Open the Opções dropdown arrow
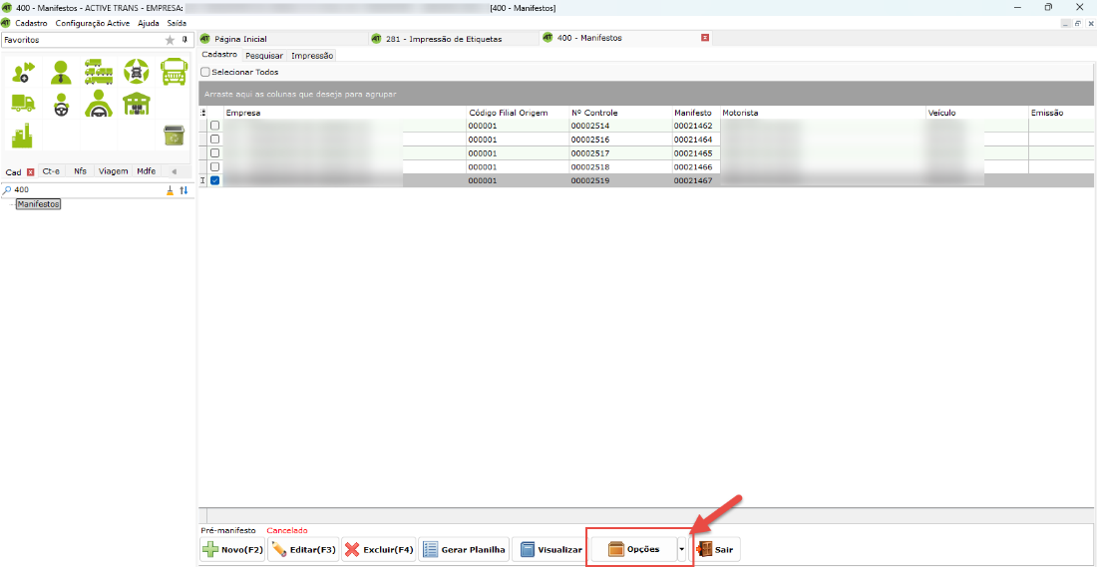The image size is (1097, 567). tap(682, 549)
